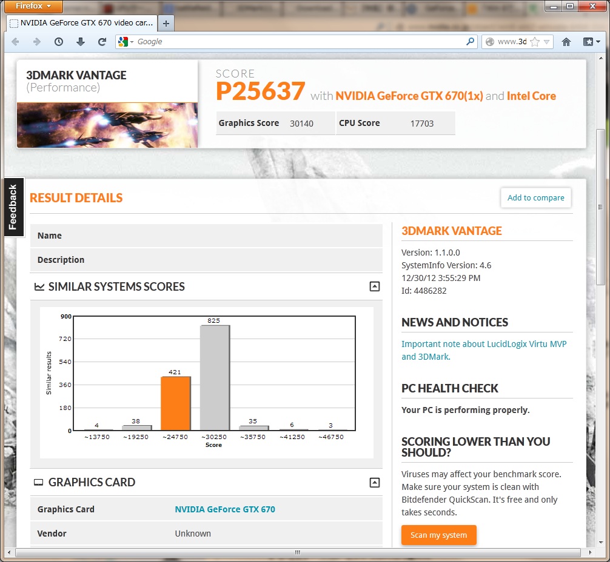610x562 pixels.
Task: Click the Id: 4486282 text
Action: (x=424, y=291)
